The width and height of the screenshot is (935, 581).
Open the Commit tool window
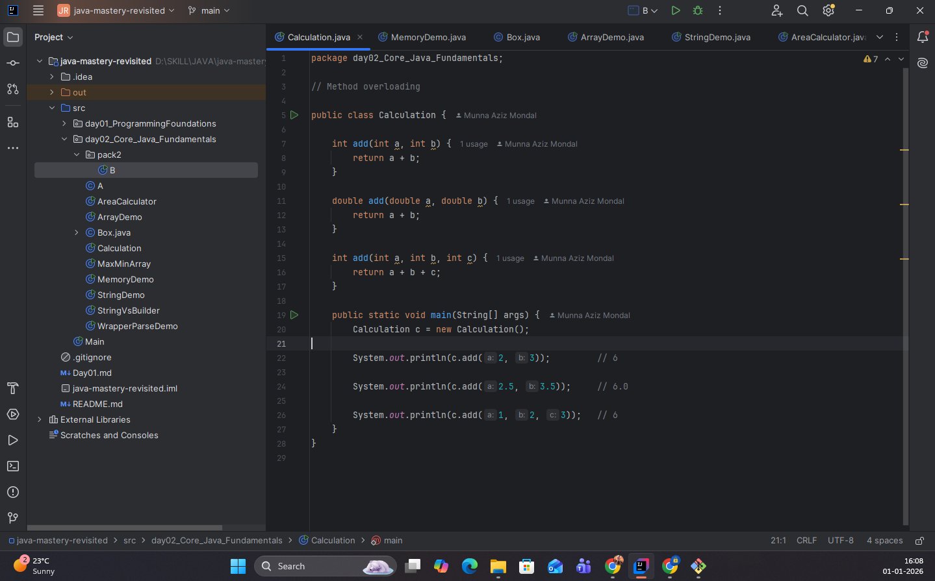[12, 63]
